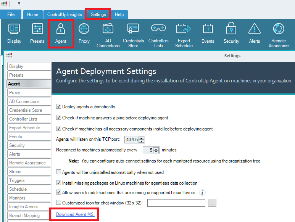
Task: Switch to the ControlUp Insights tab
Action: pos(64,14)
